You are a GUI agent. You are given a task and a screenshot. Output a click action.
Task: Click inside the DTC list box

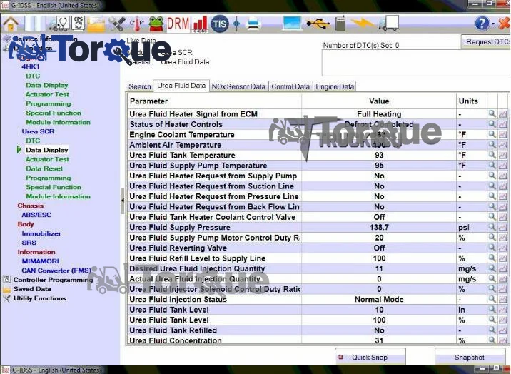(x=416, y=63)
